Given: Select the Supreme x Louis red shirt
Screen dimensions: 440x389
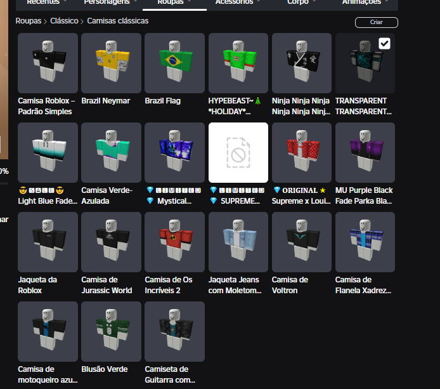Looking at the screenshot, I should pyautogui.click(x=302, y=152).
